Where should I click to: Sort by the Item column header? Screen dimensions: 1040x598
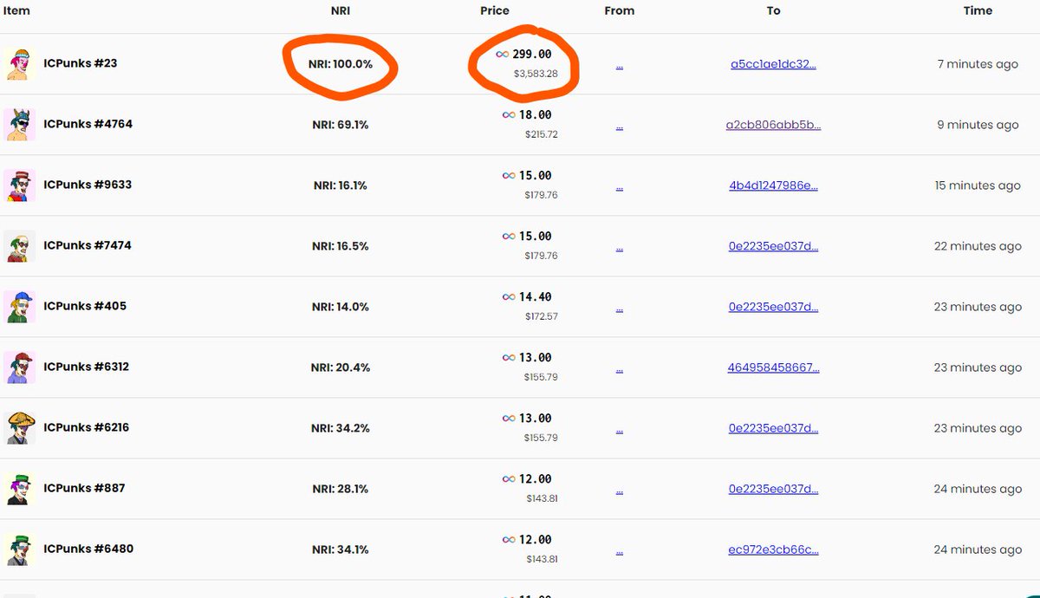[x=16, y=10]
